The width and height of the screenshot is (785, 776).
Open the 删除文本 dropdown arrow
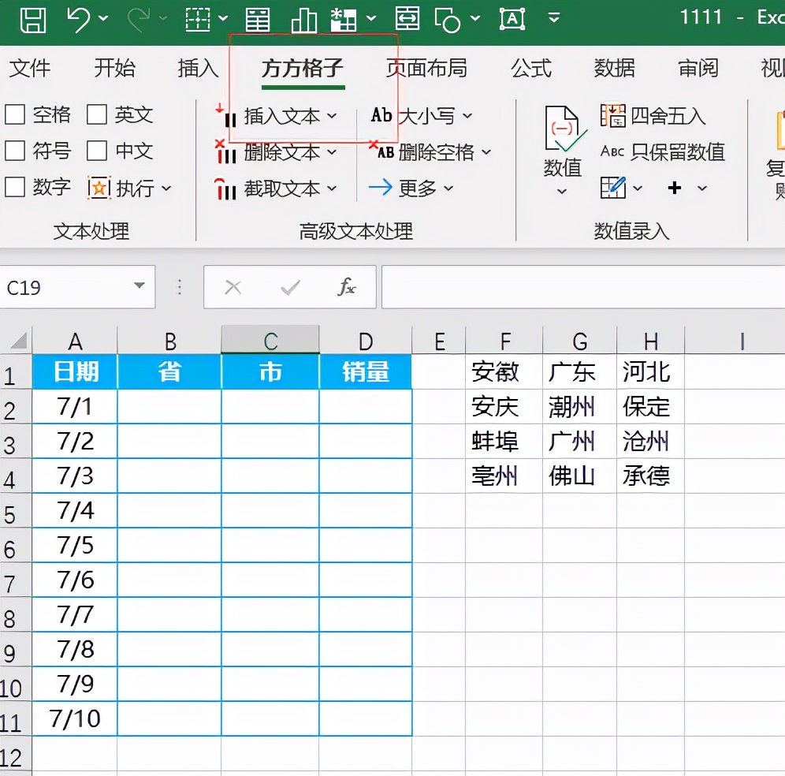click(332, 151)
